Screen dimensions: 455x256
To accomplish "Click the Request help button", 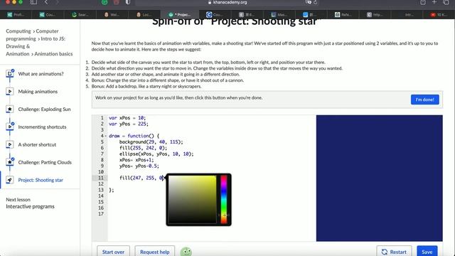I will (x=155, y=251).
